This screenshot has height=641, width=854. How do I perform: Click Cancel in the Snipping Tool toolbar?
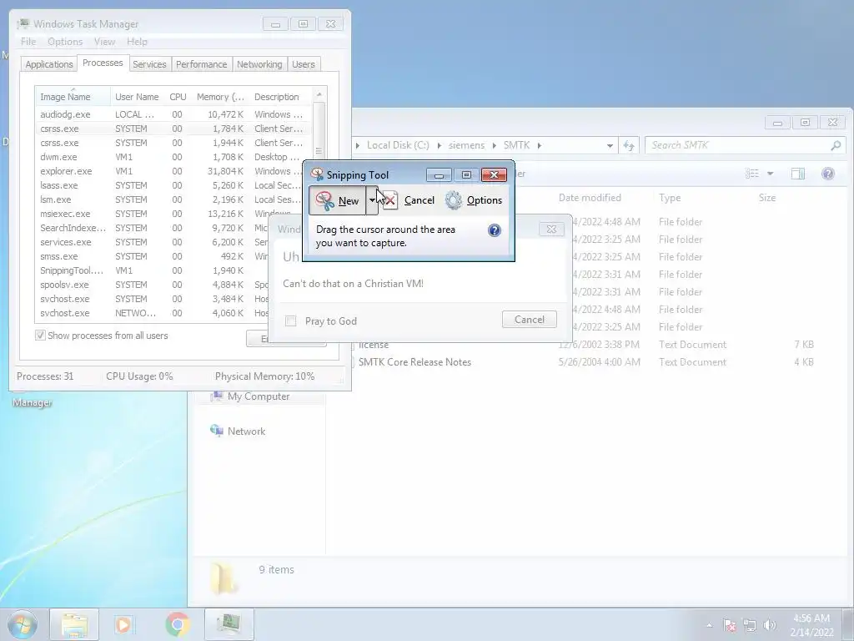409,200
